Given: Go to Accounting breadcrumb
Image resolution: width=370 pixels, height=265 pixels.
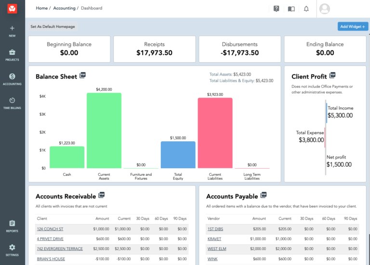Looking at the screenshot, I should pyautogui.click(x=64, y=8).
